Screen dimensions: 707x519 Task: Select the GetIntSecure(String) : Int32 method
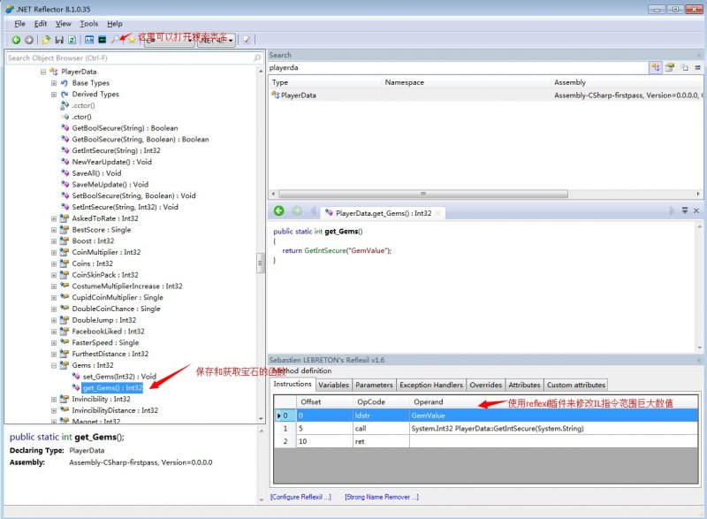tap(117, 150)
